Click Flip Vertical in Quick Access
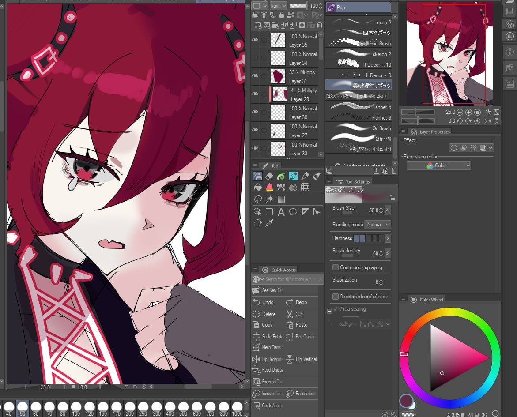Viewport: 517px width, 417px height. [x=302, y=359]
